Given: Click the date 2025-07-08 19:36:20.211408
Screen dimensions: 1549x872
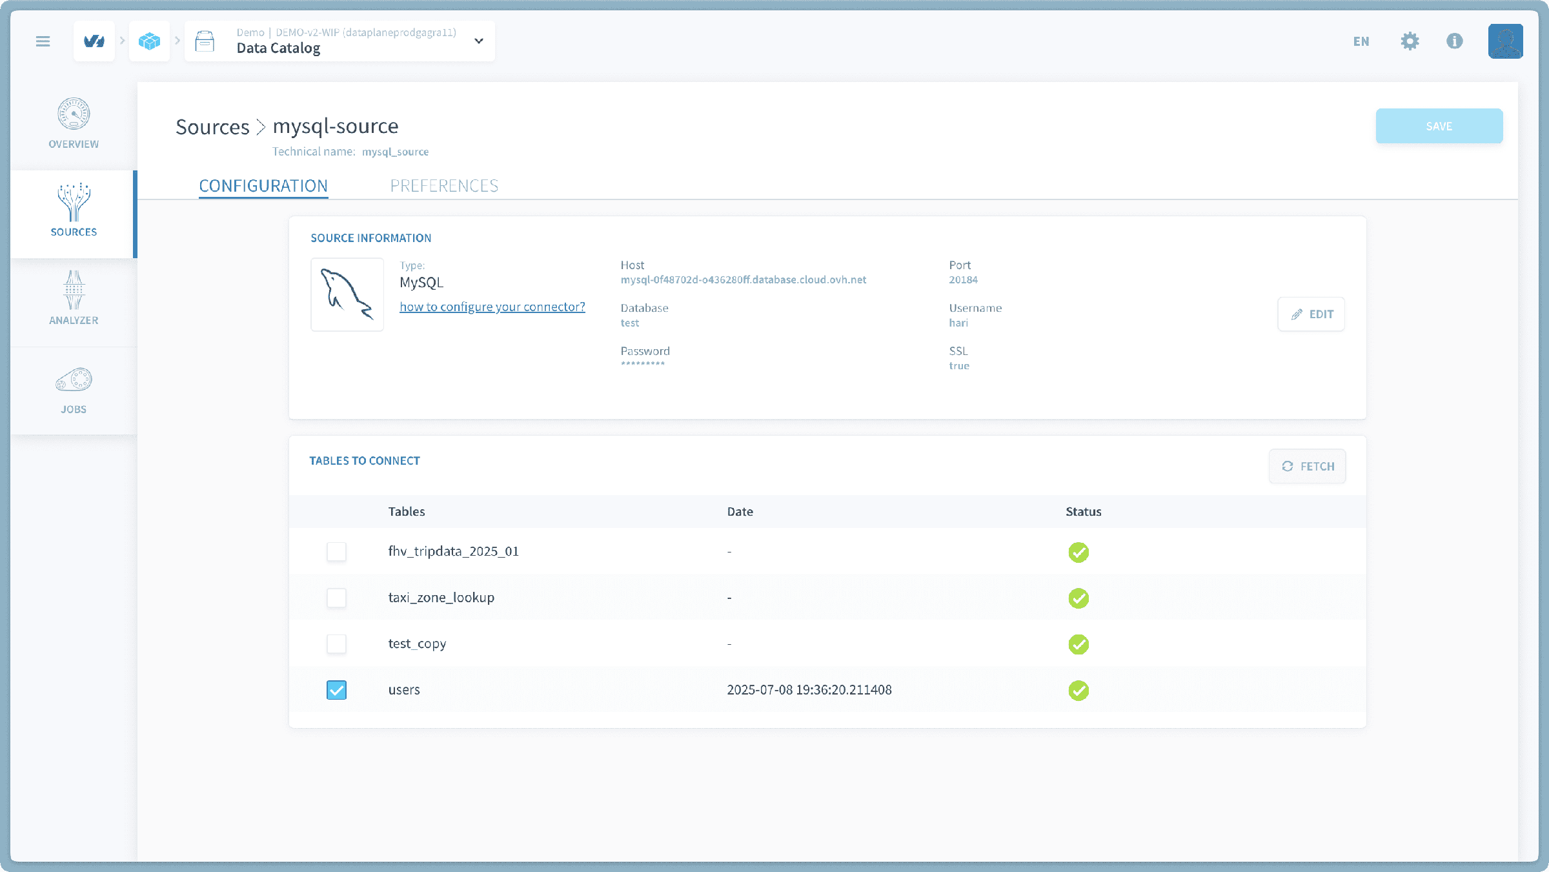Looking at the screenshot, I should coord(809,690).
